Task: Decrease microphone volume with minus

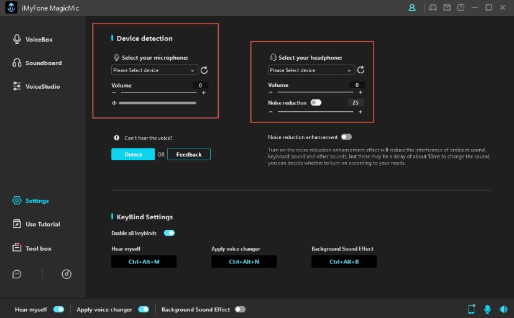Action: click(x=114, y=93)
